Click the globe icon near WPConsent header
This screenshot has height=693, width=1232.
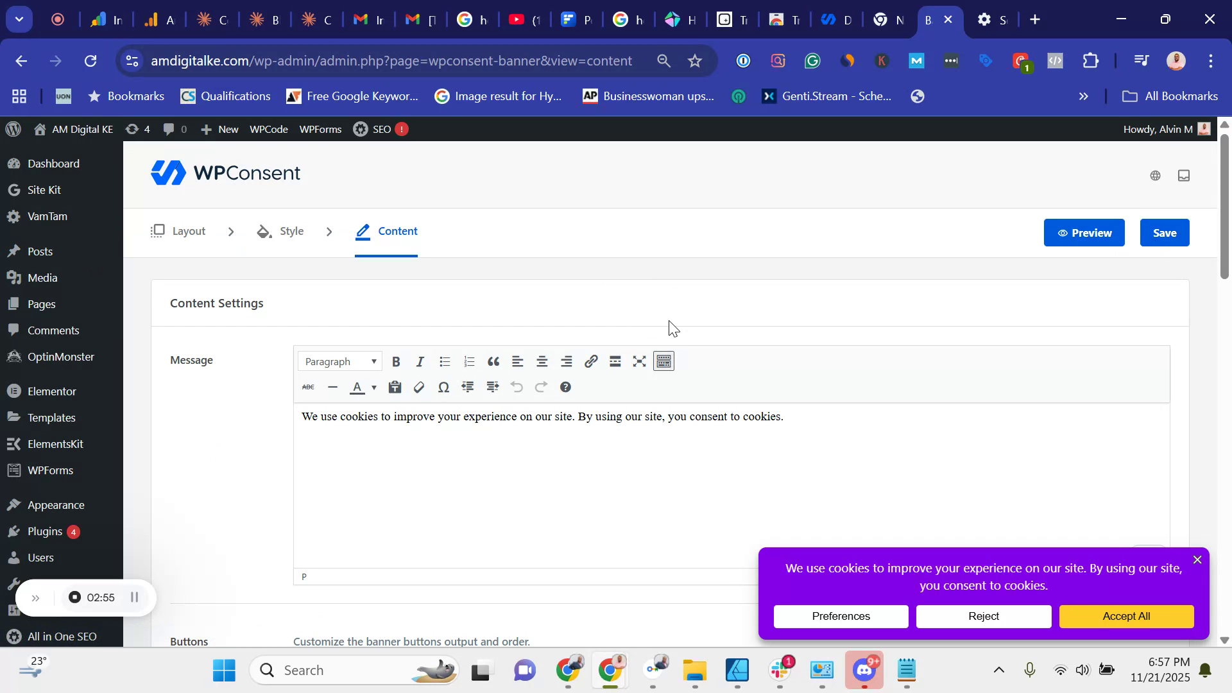[x=1155, y=175]
